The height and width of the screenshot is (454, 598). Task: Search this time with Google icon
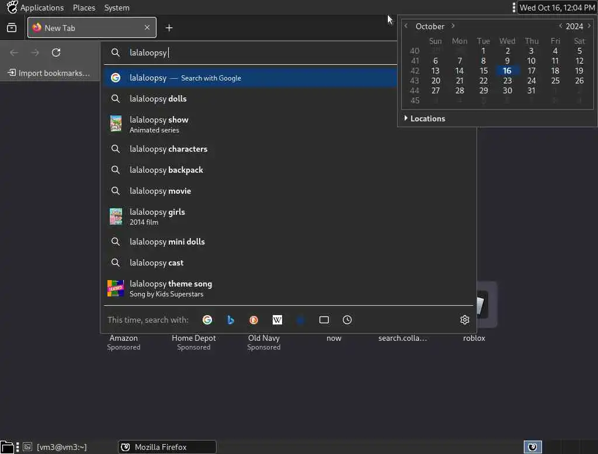click(207, 320)
